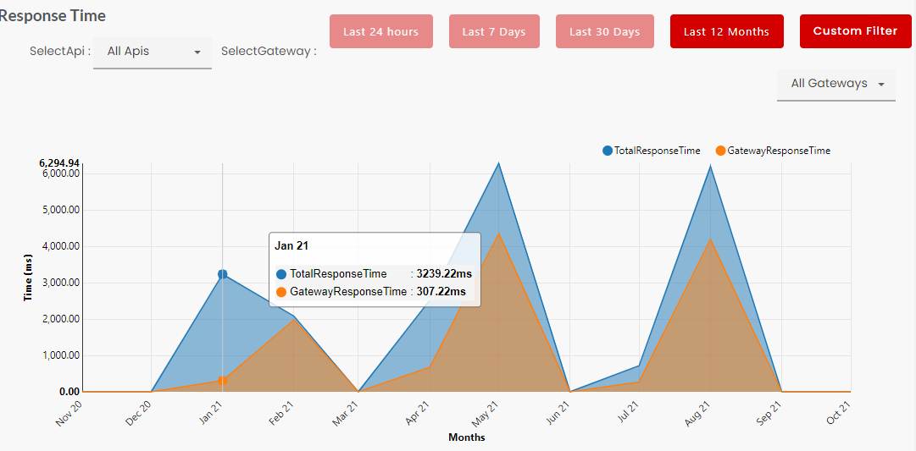Click the GatewayResponseTime peak at May 21
This screenshot has height=451, width=916.
pyautogui.click(x=499, y=234)
